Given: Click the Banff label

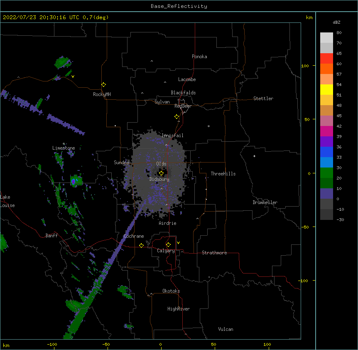Looking at the screenshot, I should [x=51, y=236].
